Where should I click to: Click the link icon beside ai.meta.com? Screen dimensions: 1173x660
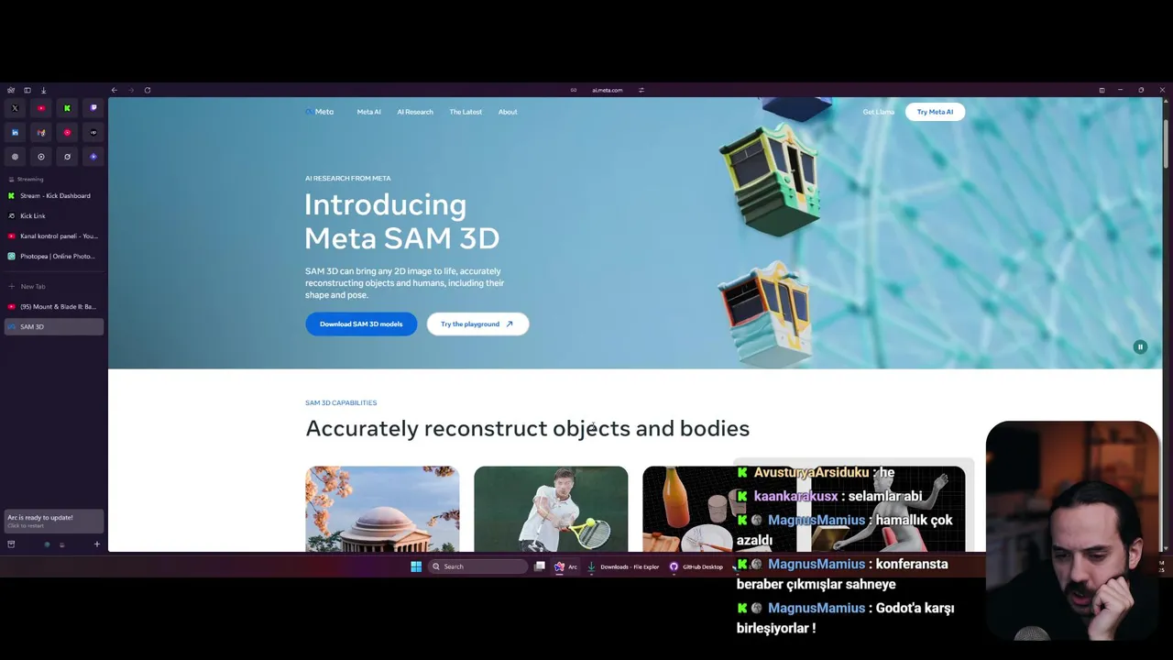coord(574,90)
